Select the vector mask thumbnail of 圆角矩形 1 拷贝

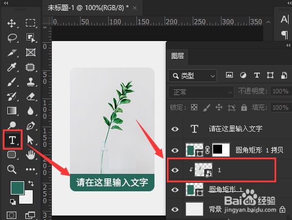point(221,150)
